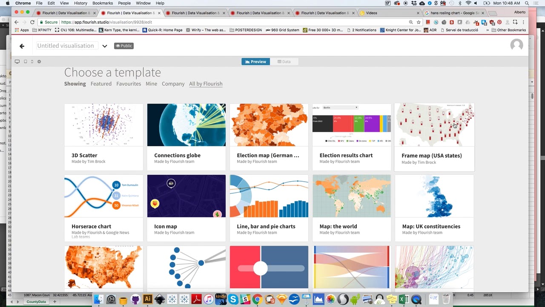Choose the Election map (German) template
The image size is (545, 307).
click(269, 137)
